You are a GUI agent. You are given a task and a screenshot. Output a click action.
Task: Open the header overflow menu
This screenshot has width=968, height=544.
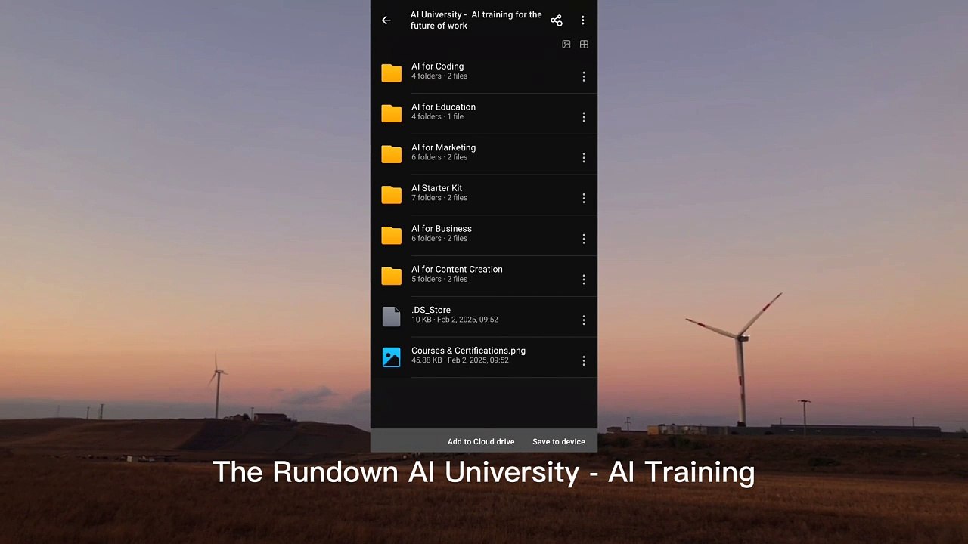point(582,20)
